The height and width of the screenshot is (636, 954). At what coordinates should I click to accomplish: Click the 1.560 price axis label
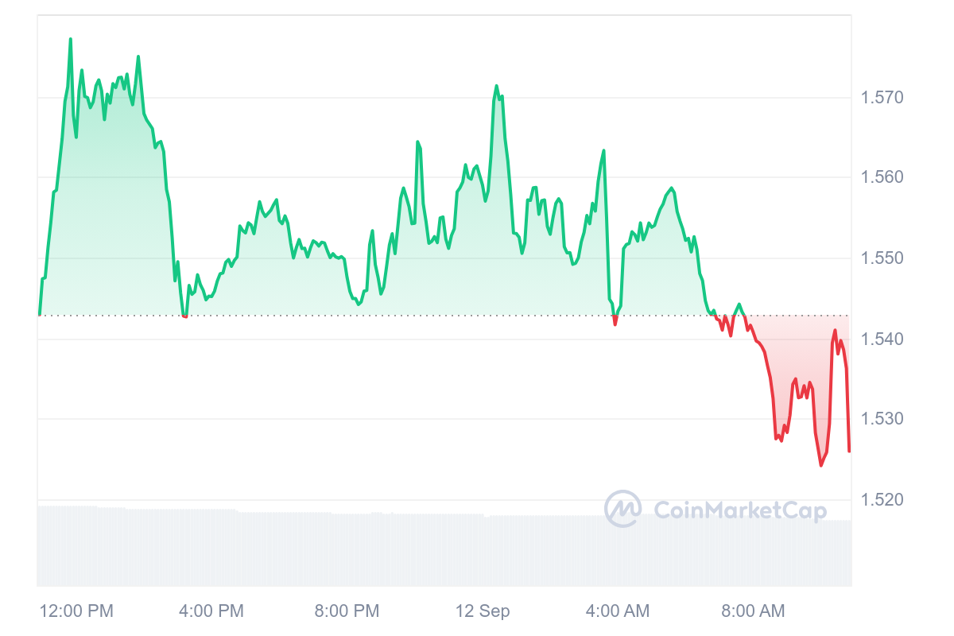(882, 176)
